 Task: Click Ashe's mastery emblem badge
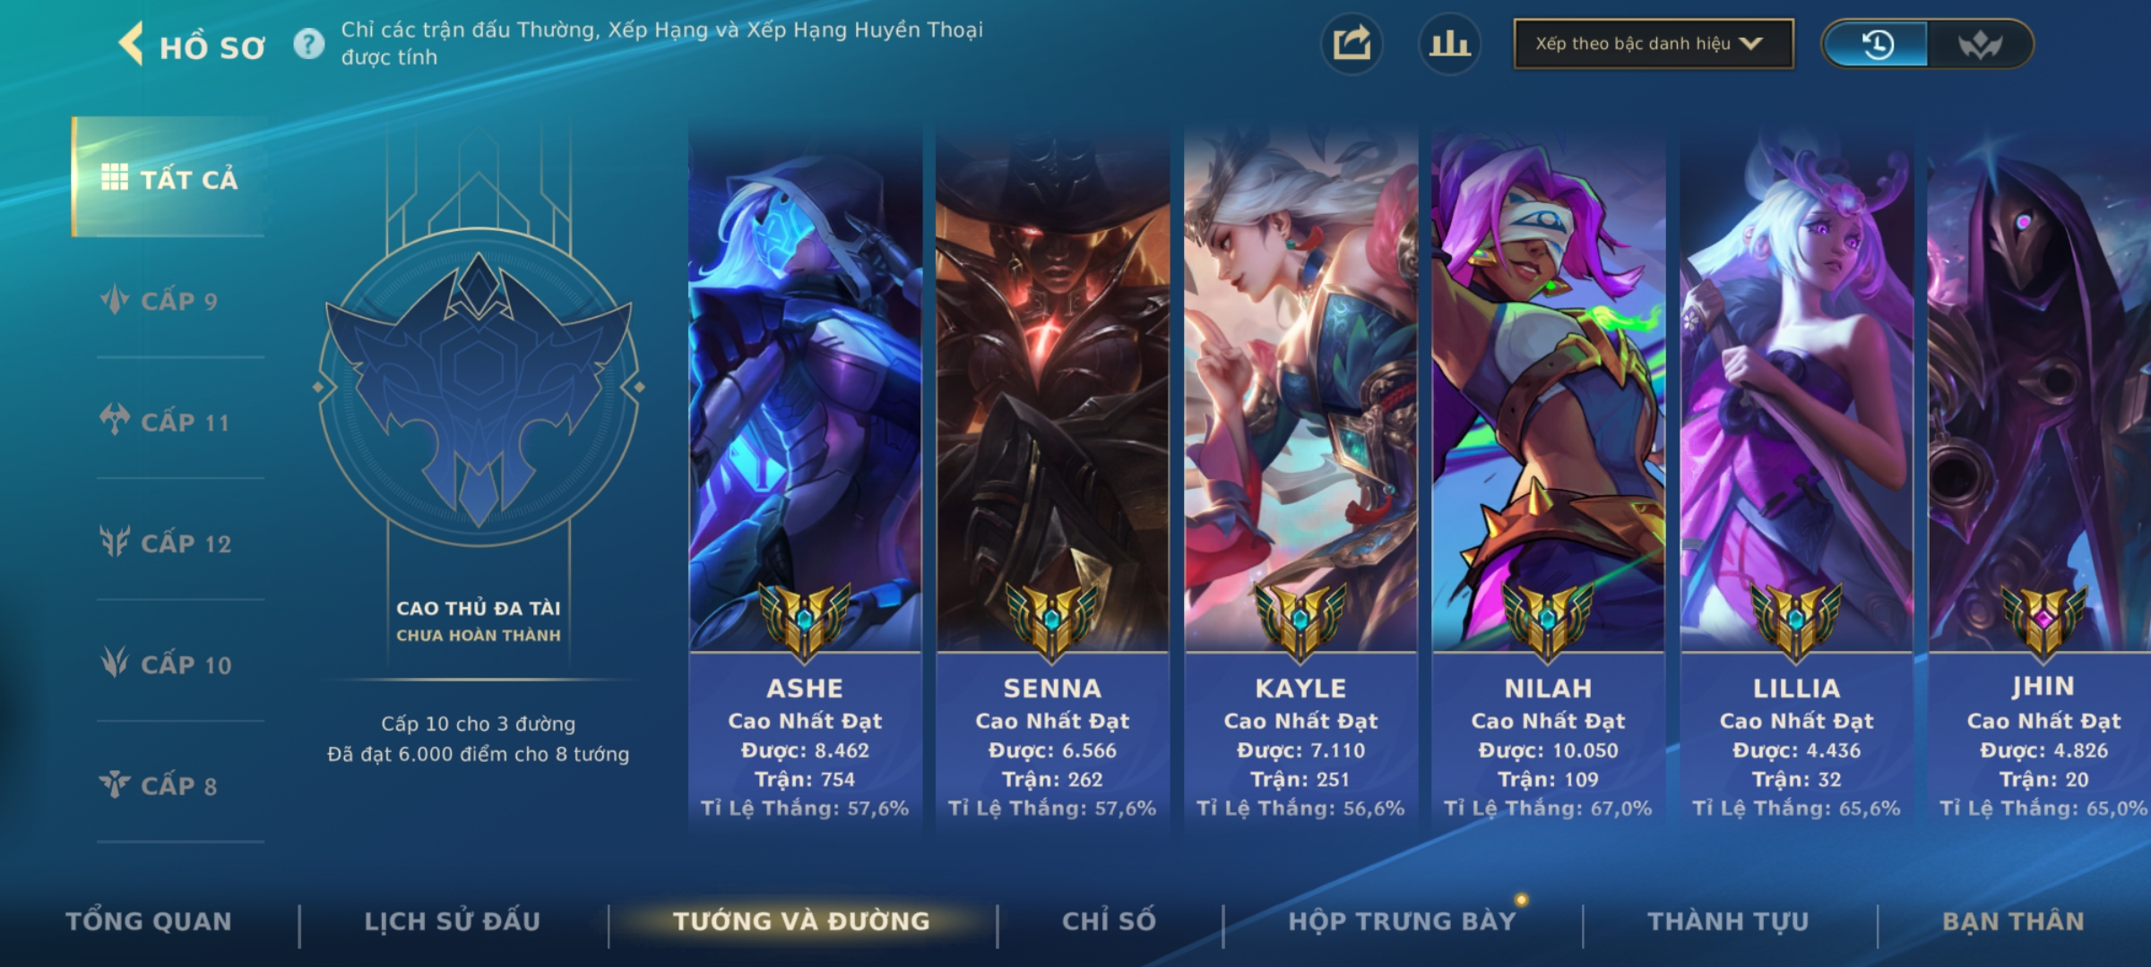tap(805, 620)
